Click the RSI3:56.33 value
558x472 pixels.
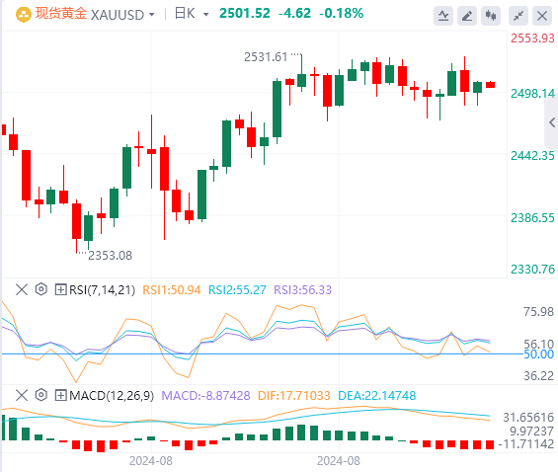pos(302,290)
